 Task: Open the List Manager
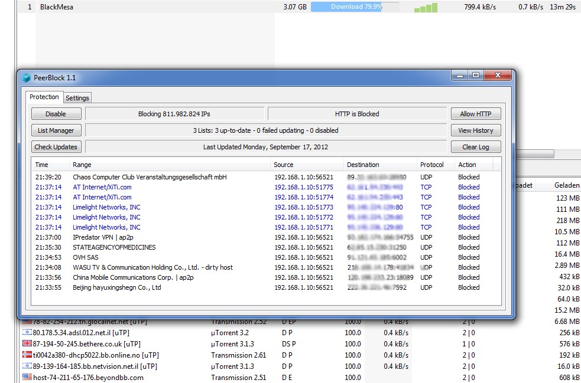click(56, 130)
